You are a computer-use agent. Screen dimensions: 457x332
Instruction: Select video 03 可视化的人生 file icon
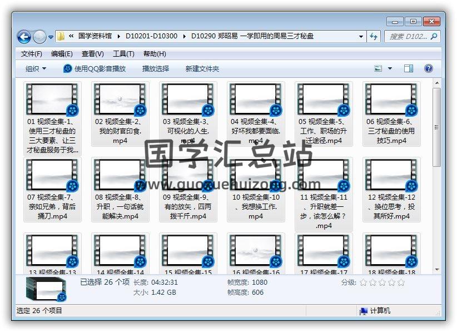(188, 99)
